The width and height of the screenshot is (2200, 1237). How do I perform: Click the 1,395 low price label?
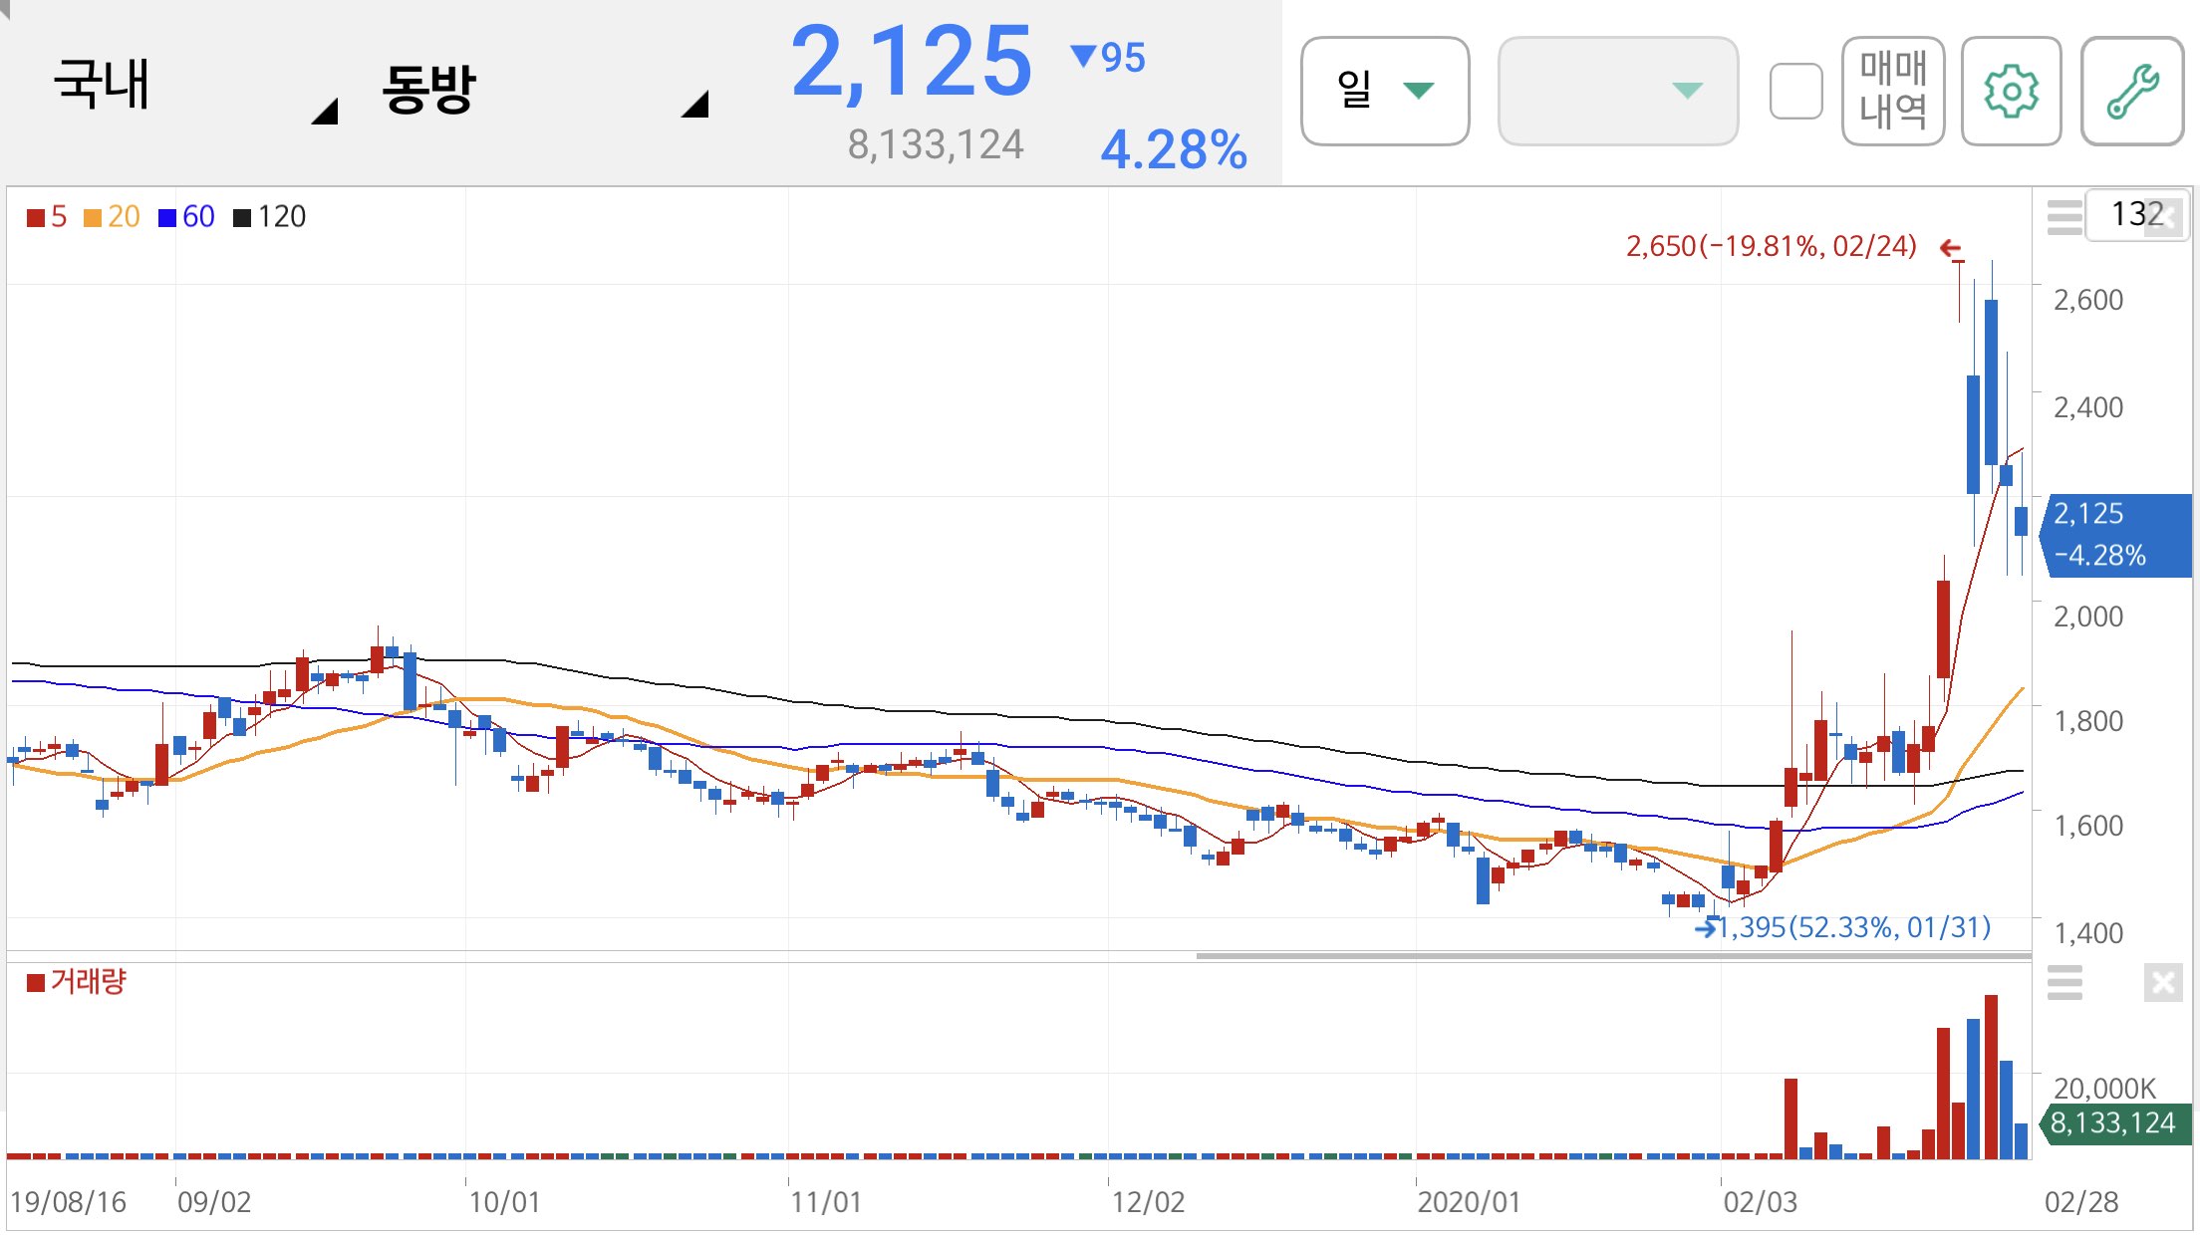(1853, 927)
